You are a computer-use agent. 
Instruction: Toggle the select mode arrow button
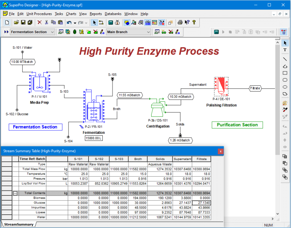click(94, 22)
